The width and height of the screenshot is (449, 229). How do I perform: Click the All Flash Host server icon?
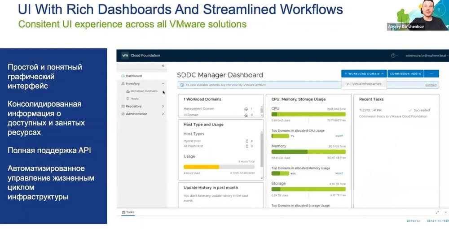point(247,146)
